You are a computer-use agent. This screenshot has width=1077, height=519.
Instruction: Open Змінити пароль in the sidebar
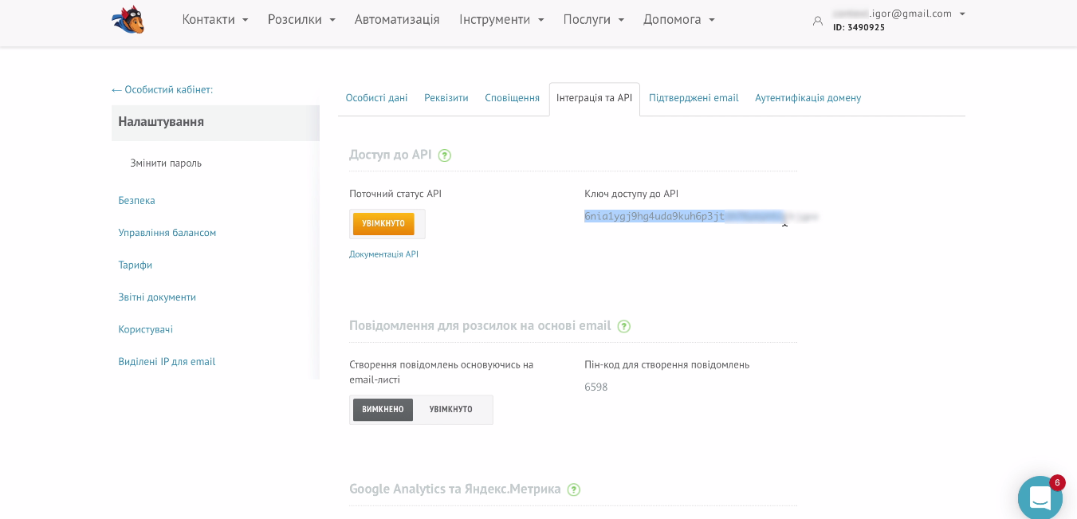[166, 163]
